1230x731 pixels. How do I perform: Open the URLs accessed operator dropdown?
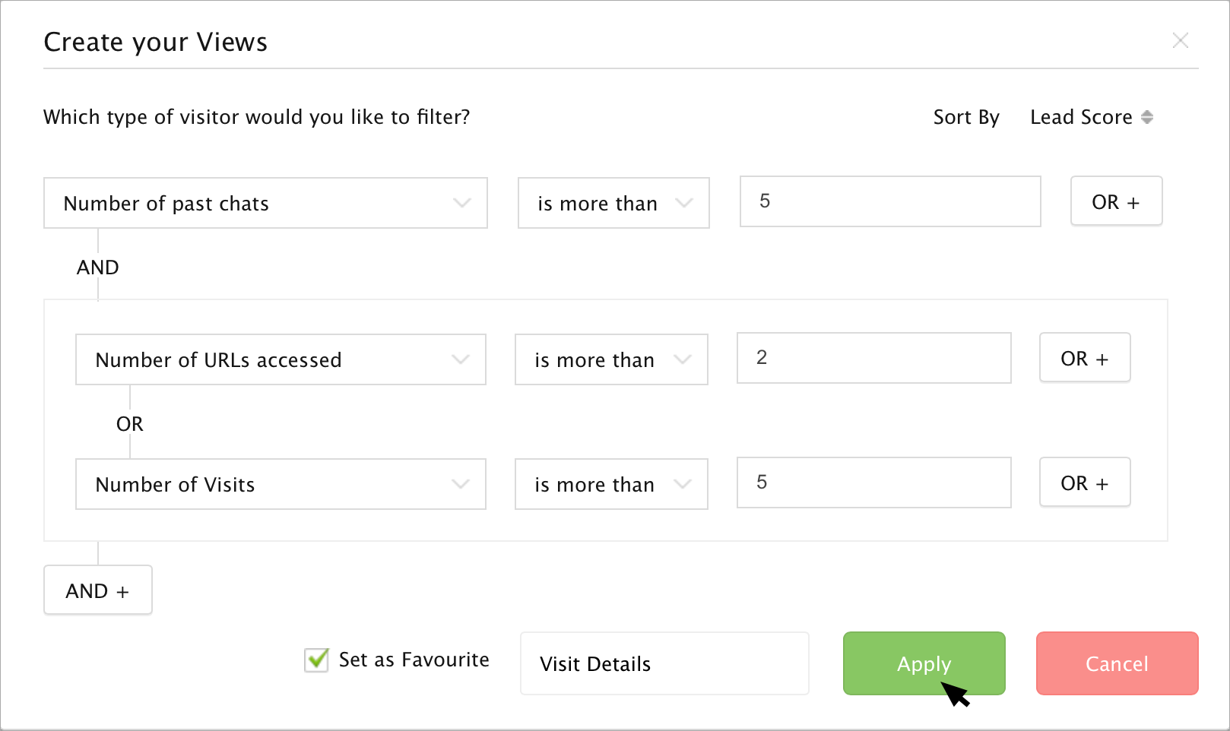click(x=611, y=359)
